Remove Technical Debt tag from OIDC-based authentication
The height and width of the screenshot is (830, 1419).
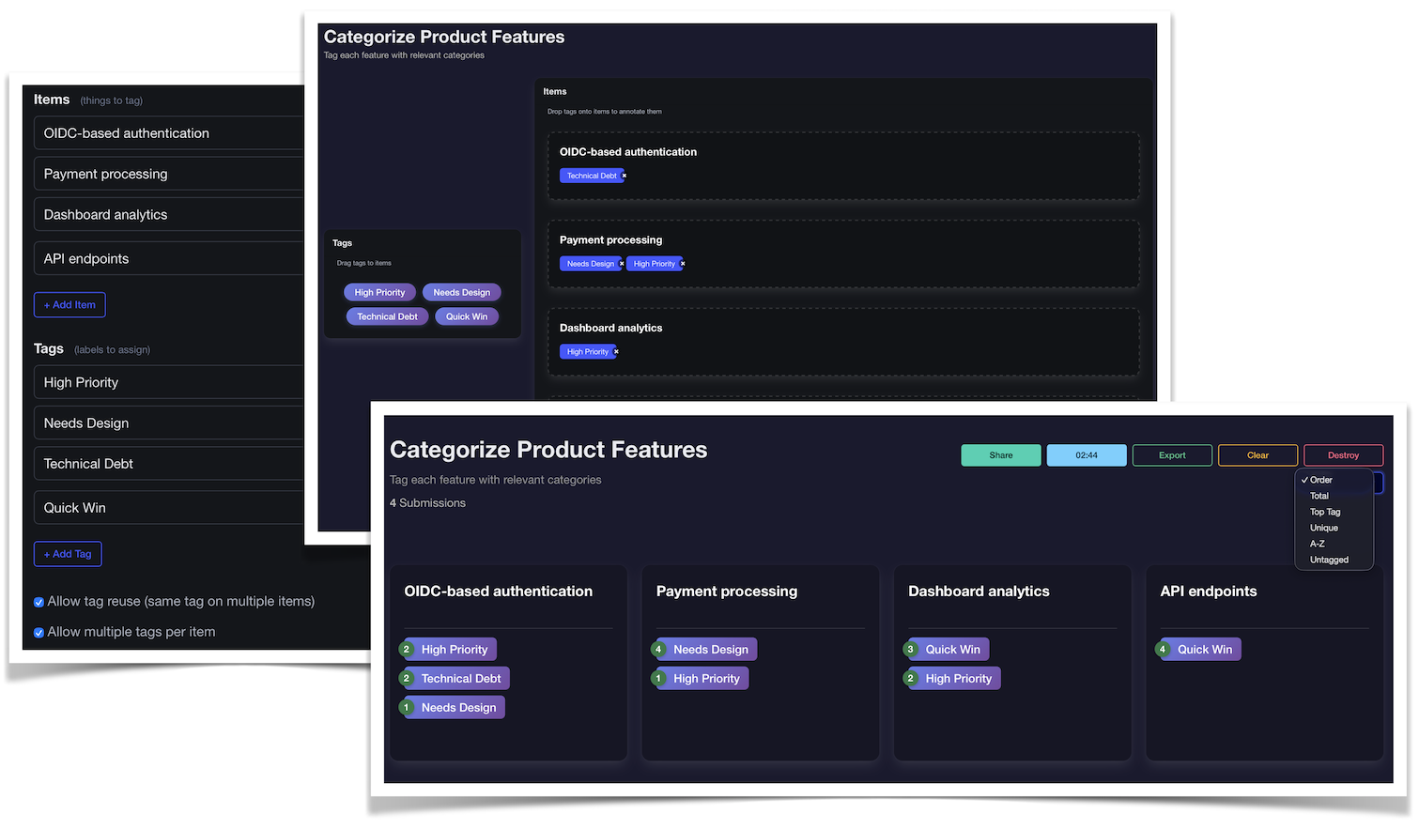click(625, 176)
